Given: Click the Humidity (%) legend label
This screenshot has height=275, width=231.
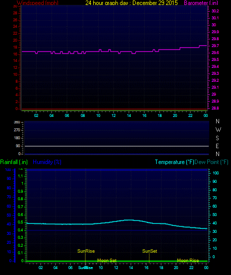Looking at the screenshot, I should pyautogui.click(x=47, y=162).
